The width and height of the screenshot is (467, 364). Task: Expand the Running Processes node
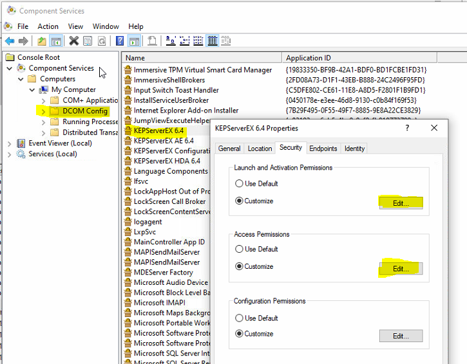click(44, 122)
